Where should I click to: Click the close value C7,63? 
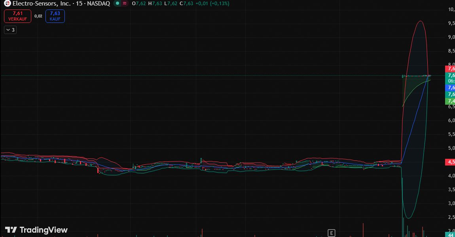(186, 4)
